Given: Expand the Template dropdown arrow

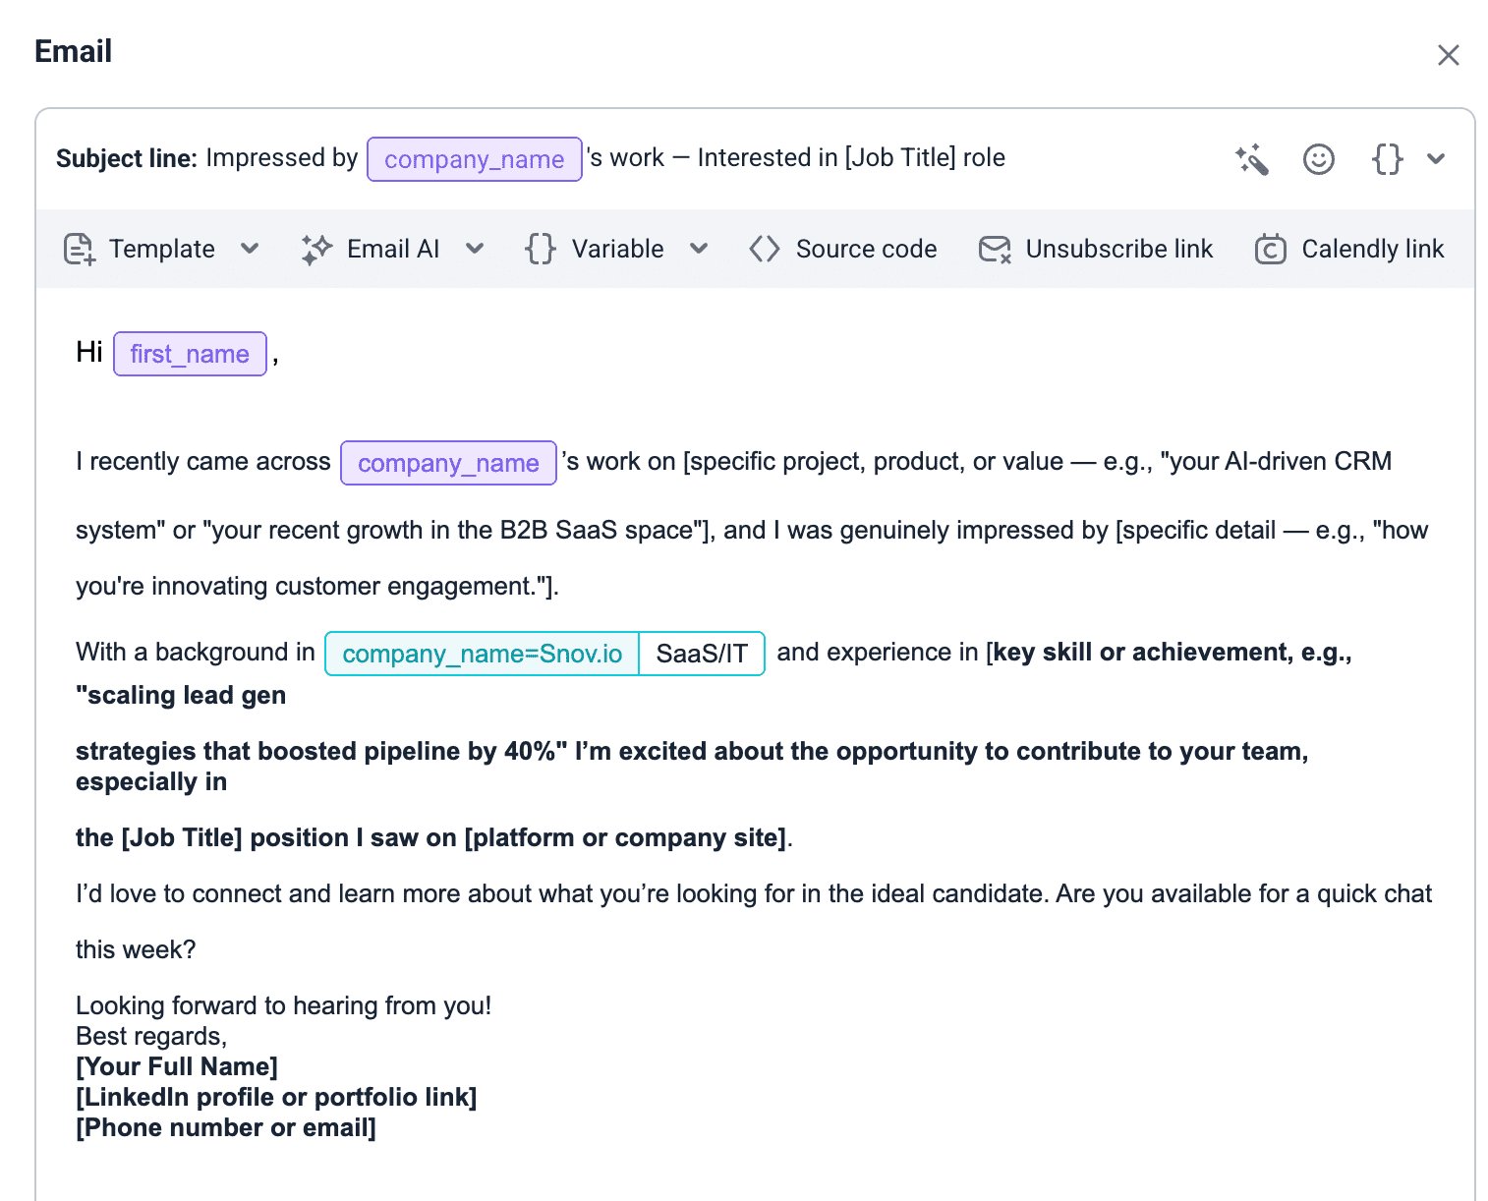Looking at the screenshot, I should point(250,250).
